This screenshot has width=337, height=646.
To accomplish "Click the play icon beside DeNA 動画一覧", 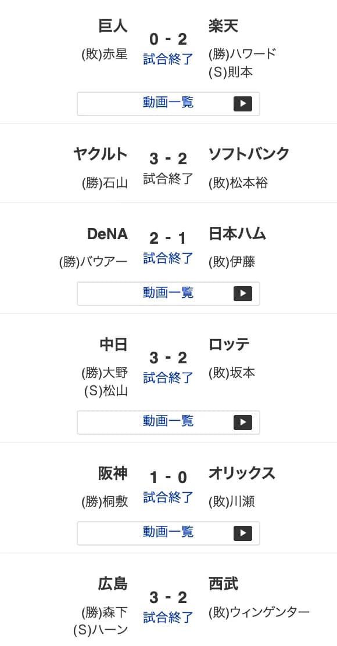I will (x=243, y=293).
